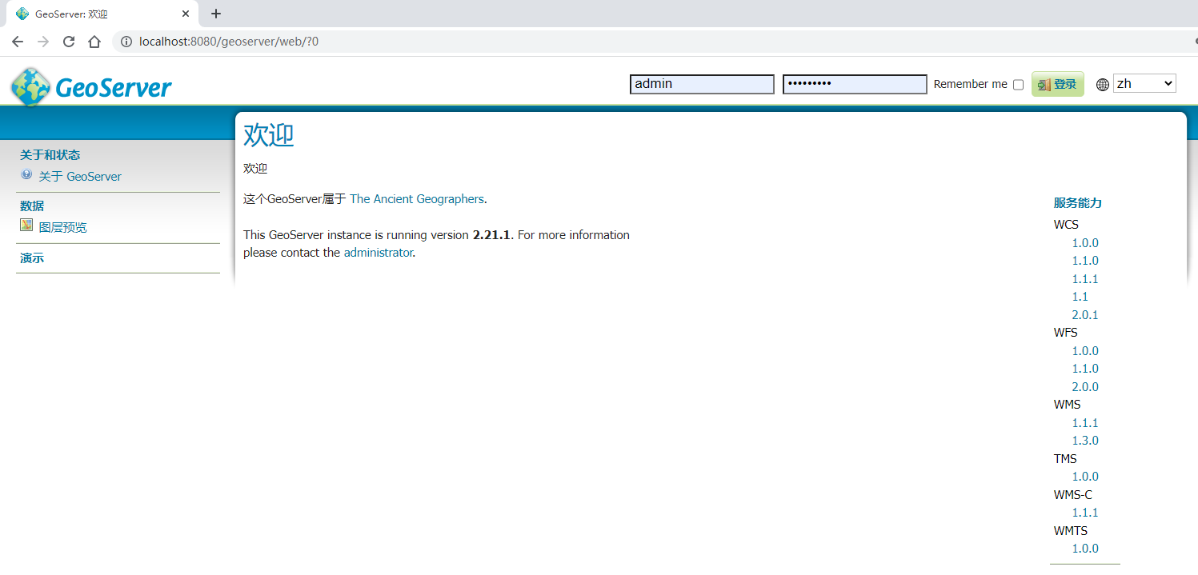The height and width of the screenshot is (575, 1198).
Task: Focus the password field
Action: pos(855,84)
